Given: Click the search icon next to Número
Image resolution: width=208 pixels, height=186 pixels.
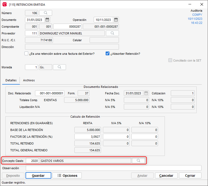Looking at the screenshot, I should (45, 13).
